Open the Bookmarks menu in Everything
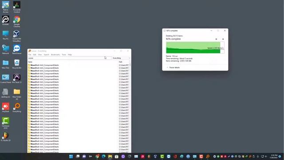 point(55,55)
